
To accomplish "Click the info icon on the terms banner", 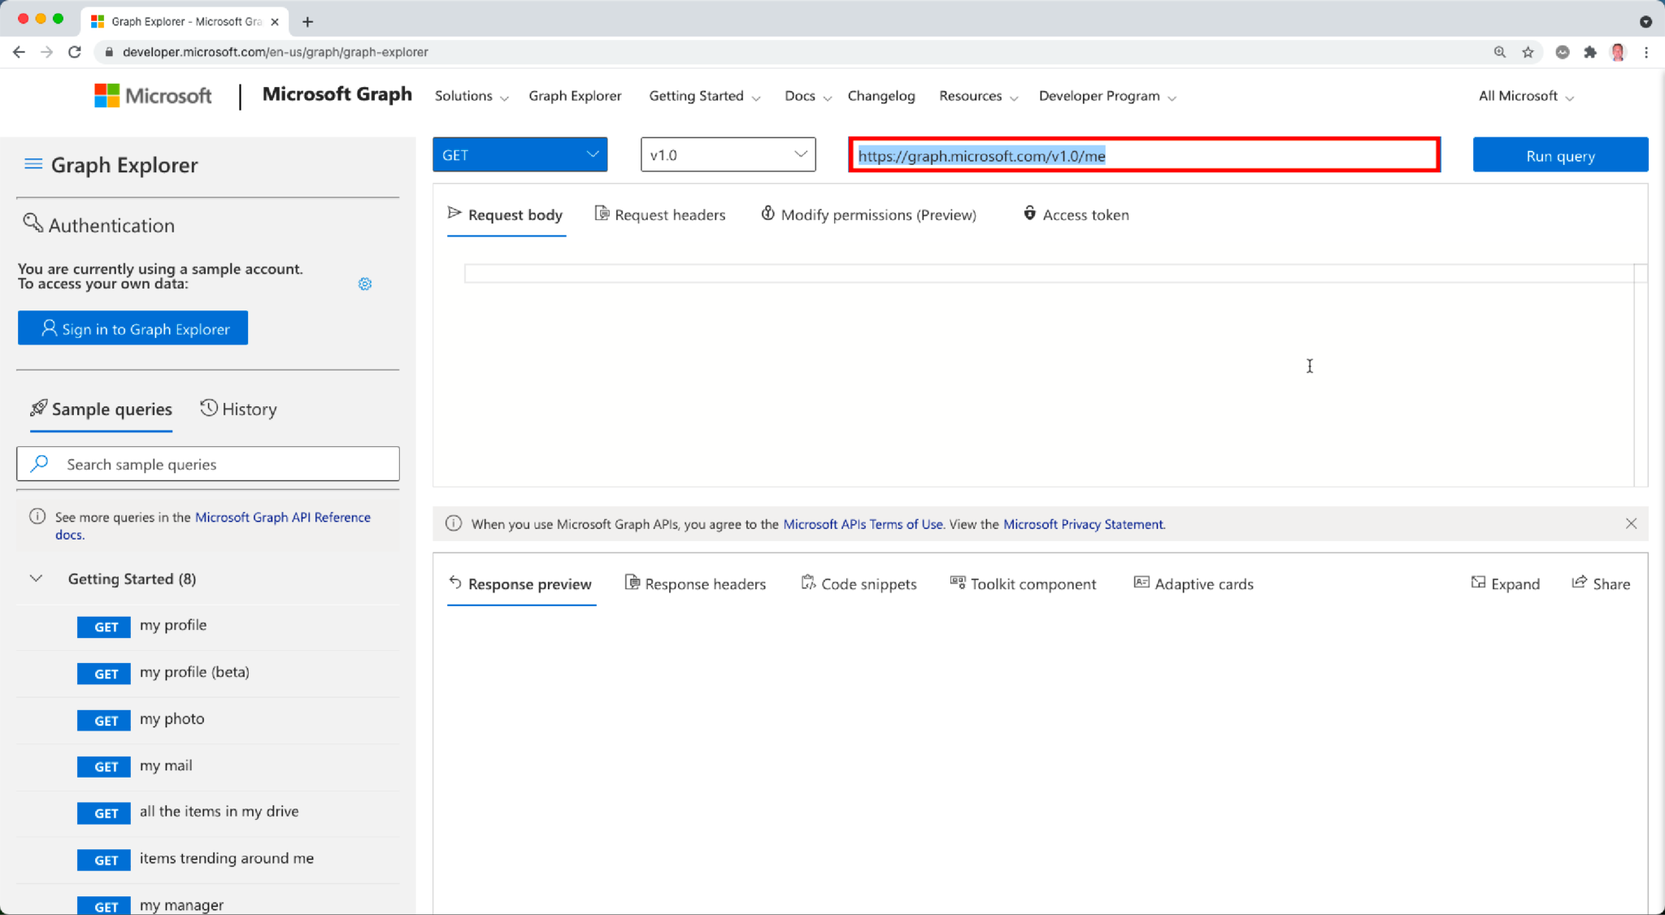I will pos(453,523).
